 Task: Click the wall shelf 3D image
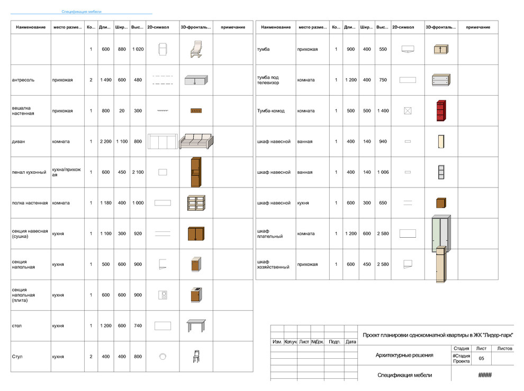[196, 203]
